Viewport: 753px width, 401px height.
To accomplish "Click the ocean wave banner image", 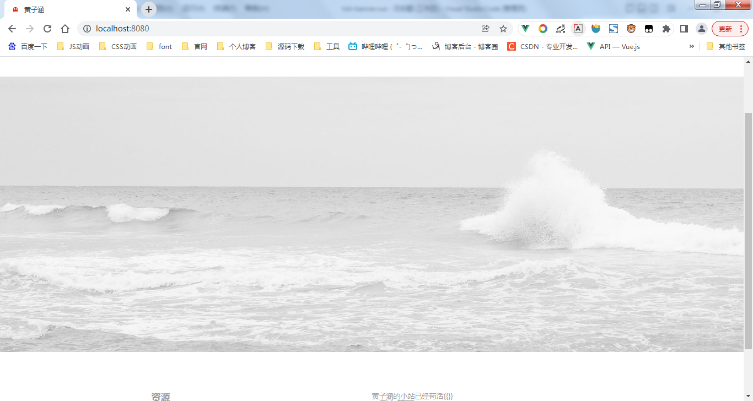I will click(372, 214).
